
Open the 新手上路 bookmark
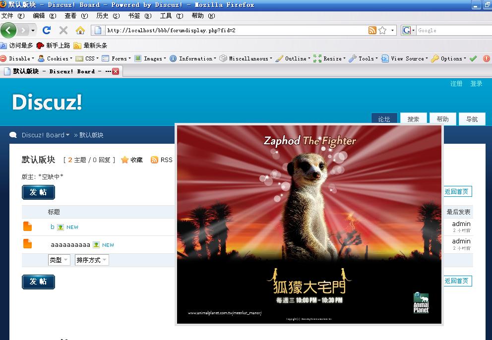pos(53,46)
